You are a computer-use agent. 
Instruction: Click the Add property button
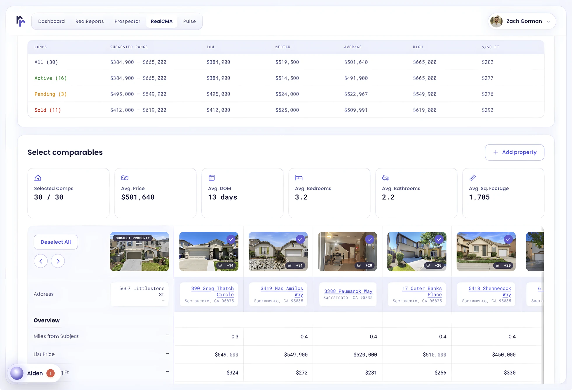click(515, 152)
